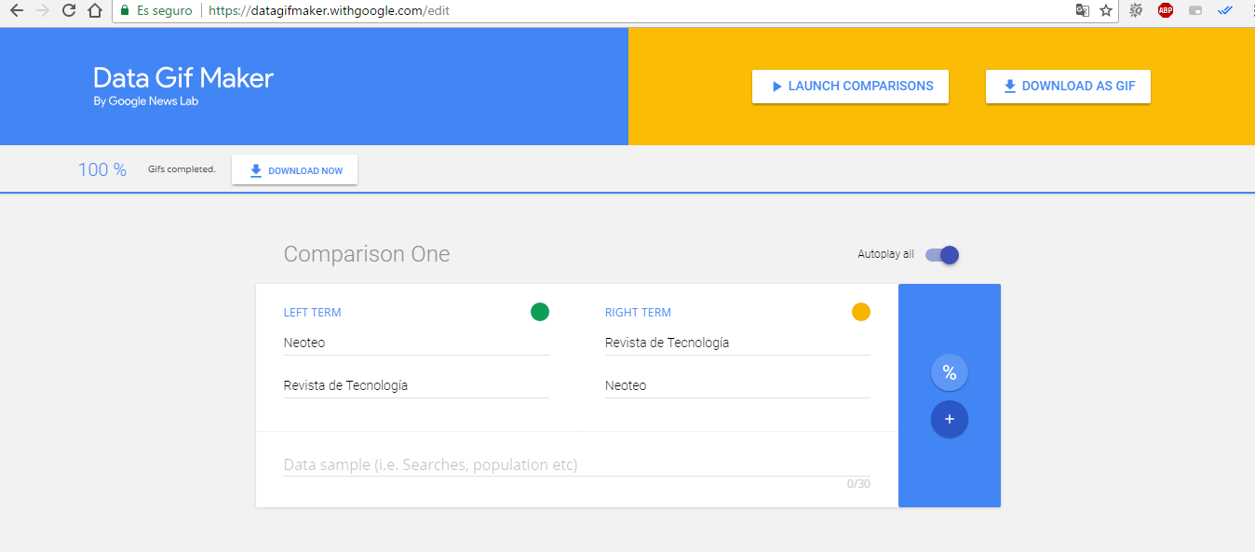Pick left term green color circle
This screenshot has height=552, width=1255.
pyautogui.click(x=540, y=312)
